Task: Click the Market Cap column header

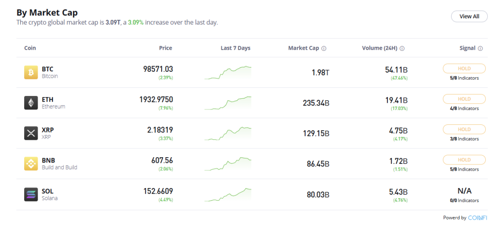Action: click(303, 48)
